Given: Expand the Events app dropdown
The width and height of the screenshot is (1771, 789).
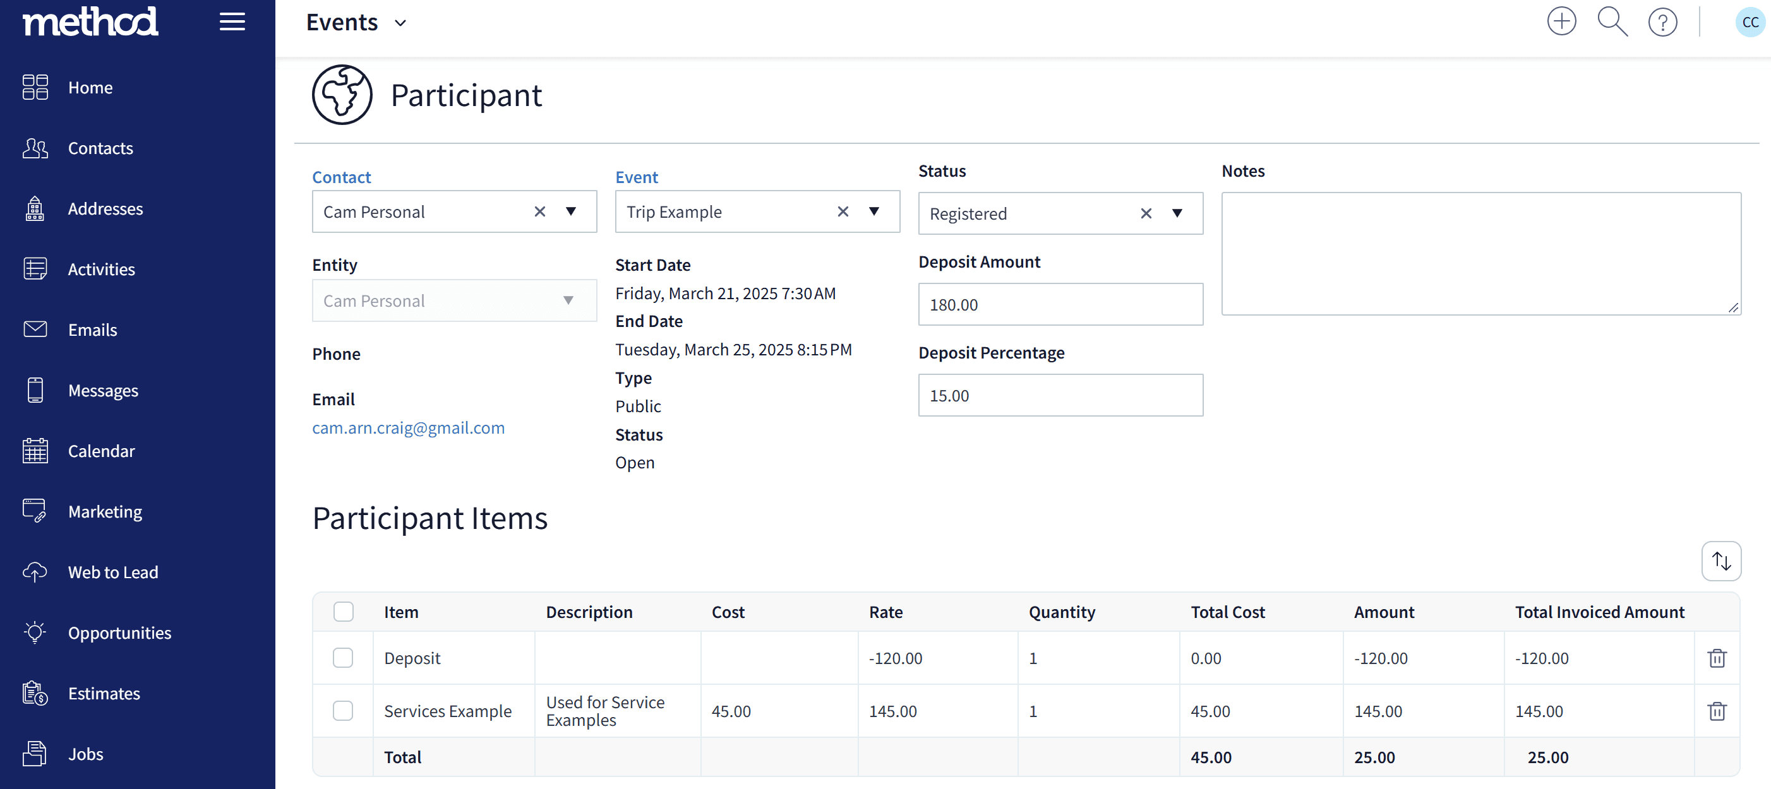Looking at the screenshot, I should (400, 23).
